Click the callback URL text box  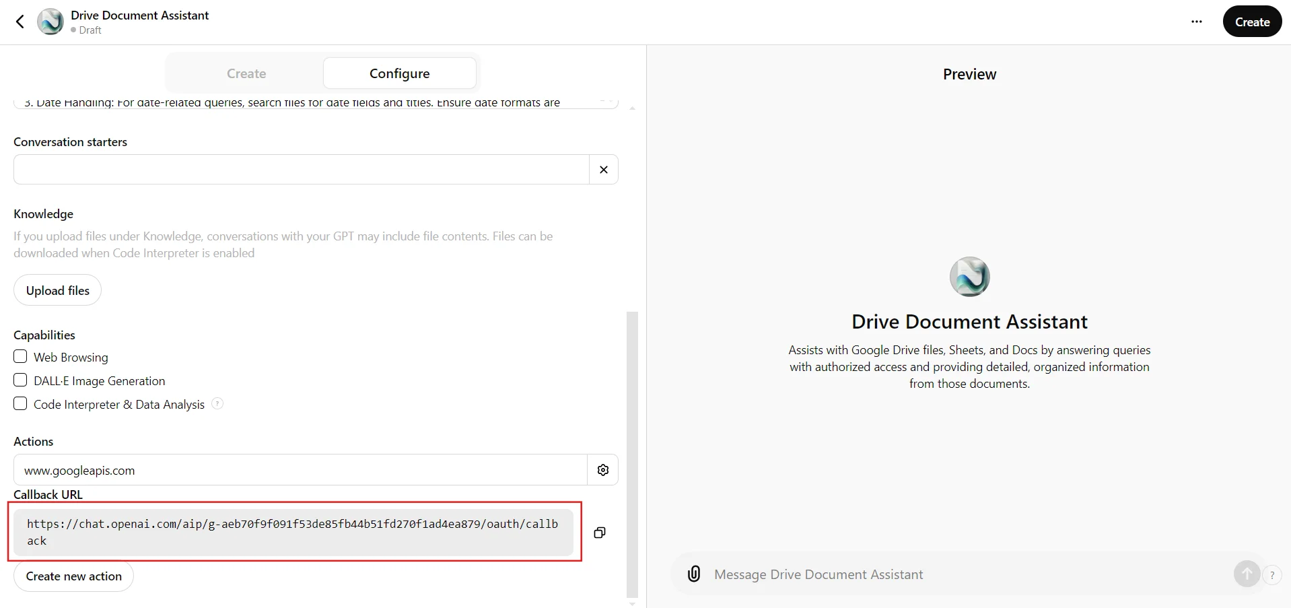293,533
